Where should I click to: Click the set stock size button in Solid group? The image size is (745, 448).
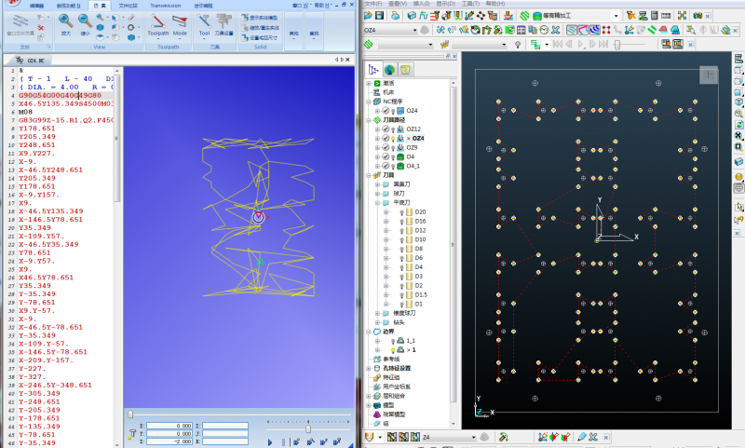pyautogui.click(x=260, y=37)
